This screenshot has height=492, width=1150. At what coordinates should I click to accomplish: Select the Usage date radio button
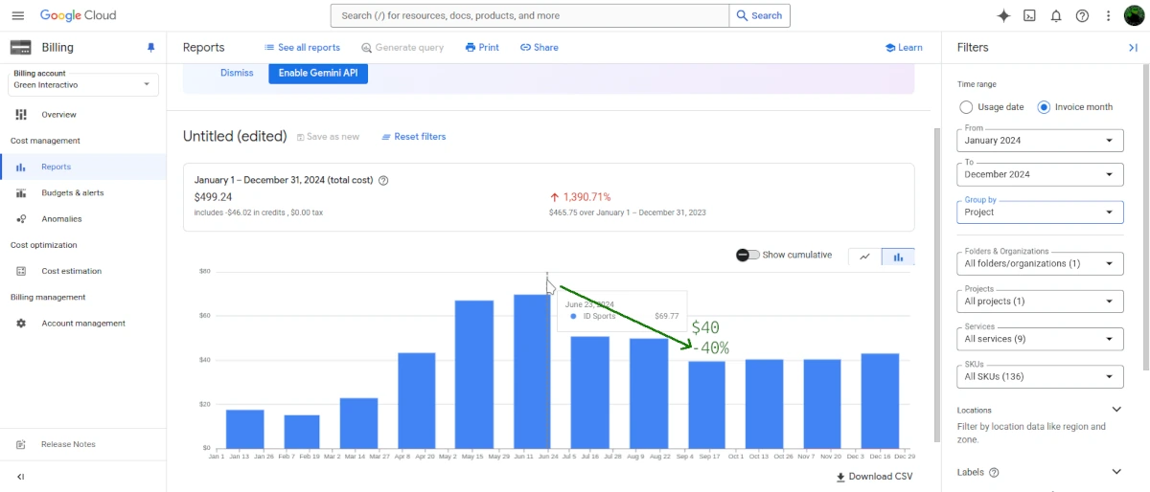[966, 107]
